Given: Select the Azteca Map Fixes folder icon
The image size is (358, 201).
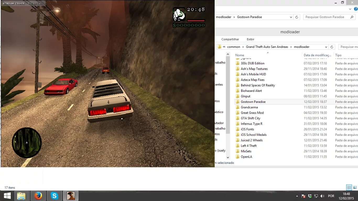Looking at the screenshot, I should 237,80.
